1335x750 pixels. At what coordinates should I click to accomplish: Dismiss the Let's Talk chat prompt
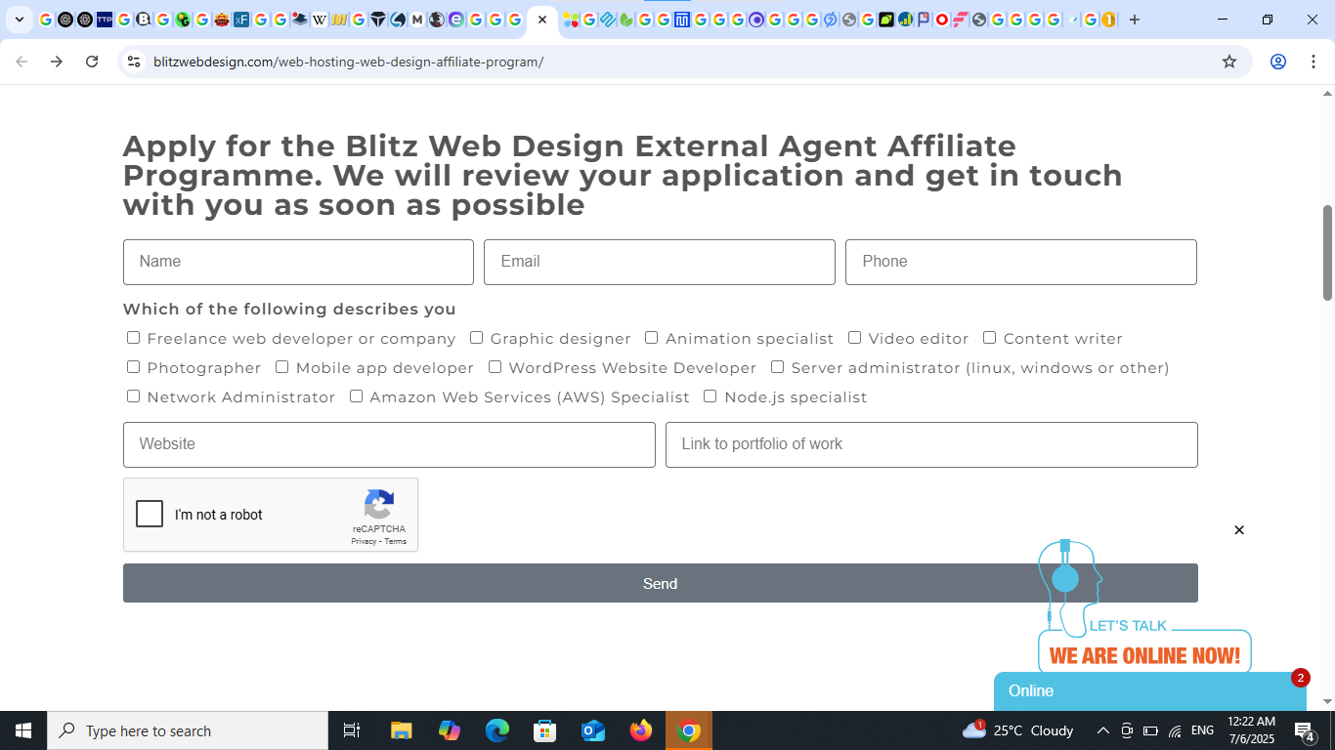coord(1239,530)
